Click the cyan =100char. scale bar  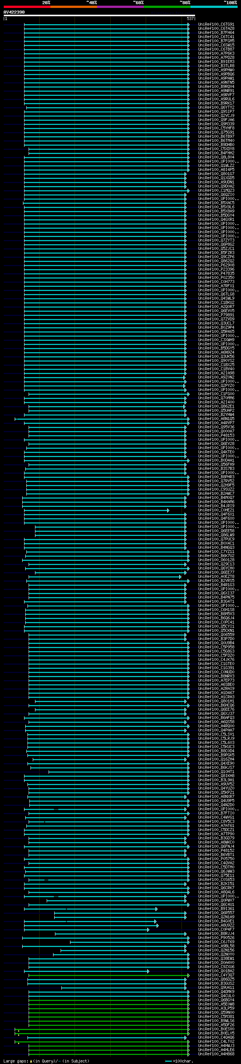pyautogui.click(x=168, y=1061)
